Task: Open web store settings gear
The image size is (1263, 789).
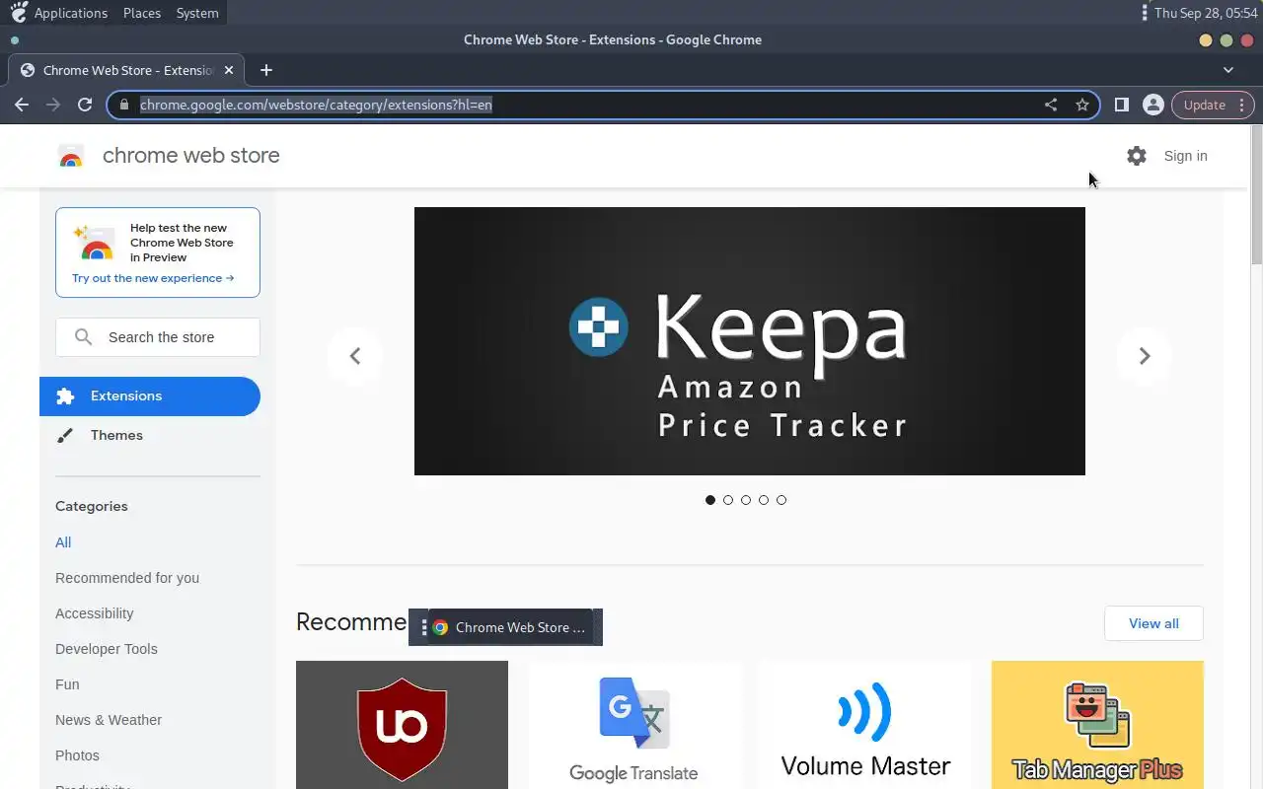Action: (x=1137, y=156)
